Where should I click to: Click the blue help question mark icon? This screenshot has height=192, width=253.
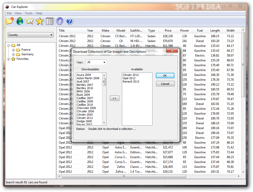tap(69, 21)
